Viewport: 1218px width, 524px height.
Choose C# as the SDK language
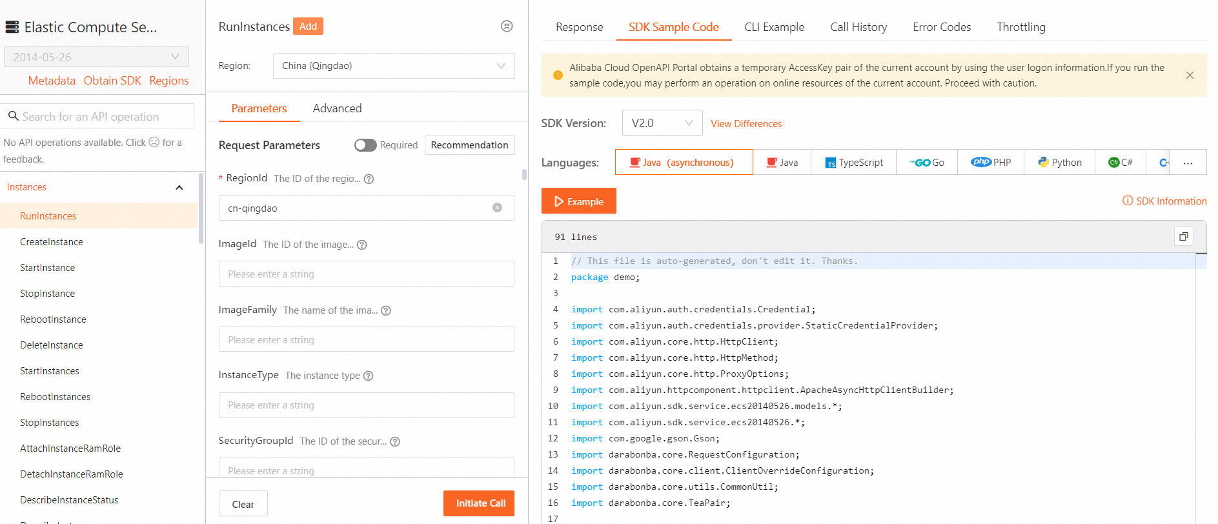coord(1121,163)
